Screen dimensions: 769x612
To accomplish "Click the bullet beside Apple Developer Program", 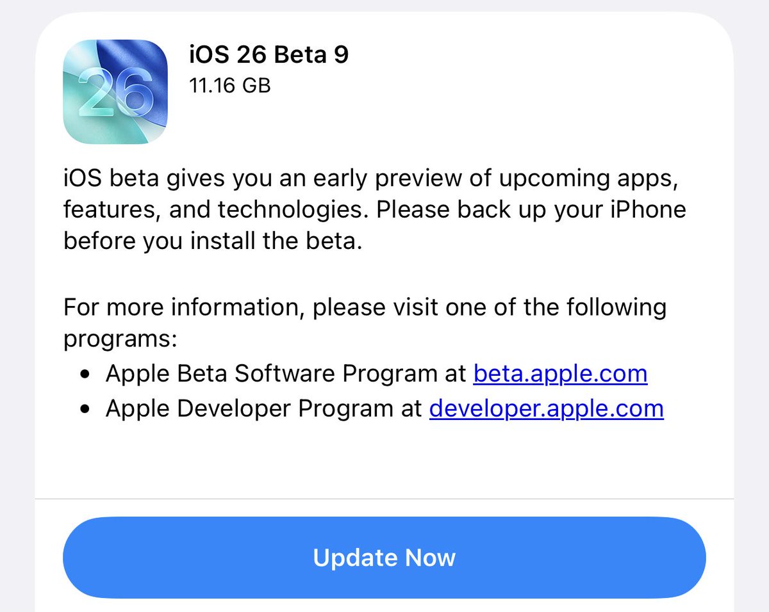I will [86, 409].
